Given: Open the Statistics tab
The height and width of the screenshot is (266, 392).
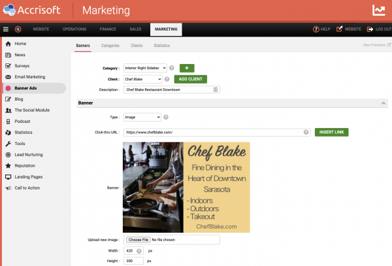Looking at the screenshot, I should (162, 46).
